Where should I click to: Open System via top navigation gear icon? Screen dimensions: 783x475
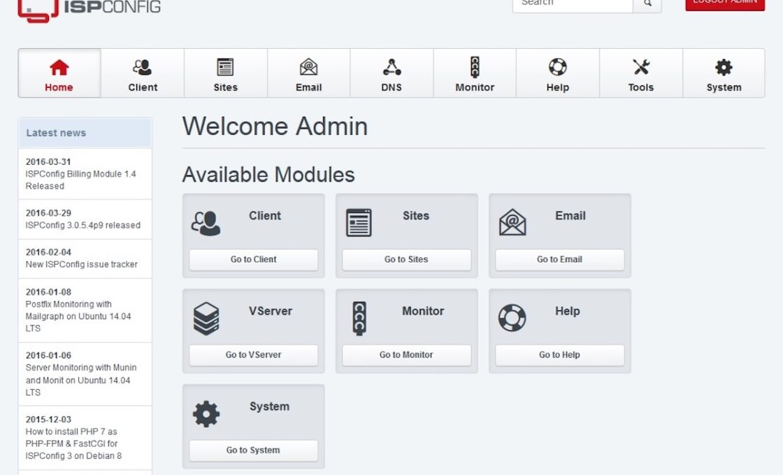point(724,67)
